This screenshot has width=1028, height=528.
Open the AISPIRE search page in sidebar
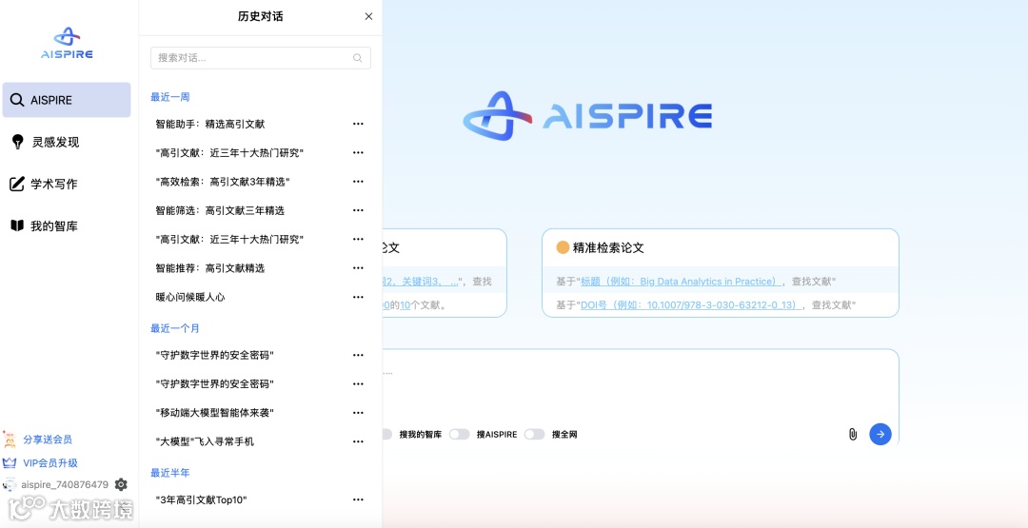pyautogui.click(x=67, y=100)
